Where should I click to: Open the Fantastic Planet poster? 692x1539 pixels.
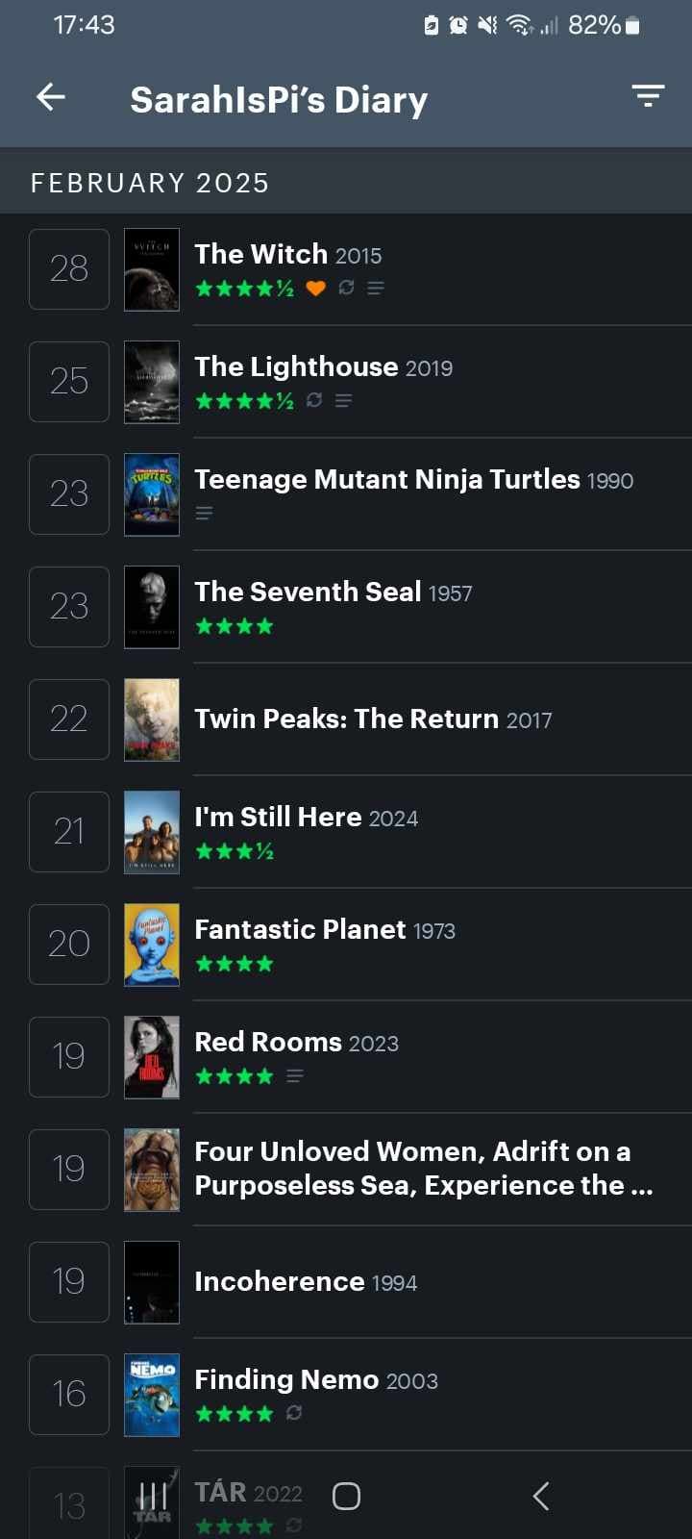tap(152, 945)
